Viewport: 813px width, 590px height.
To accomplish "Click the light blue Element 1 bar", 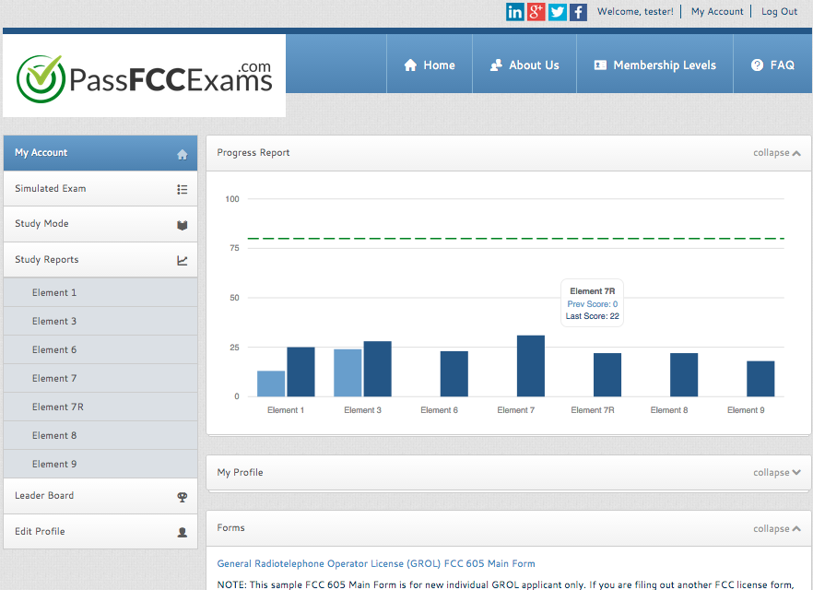I will (x=271, y=383).
